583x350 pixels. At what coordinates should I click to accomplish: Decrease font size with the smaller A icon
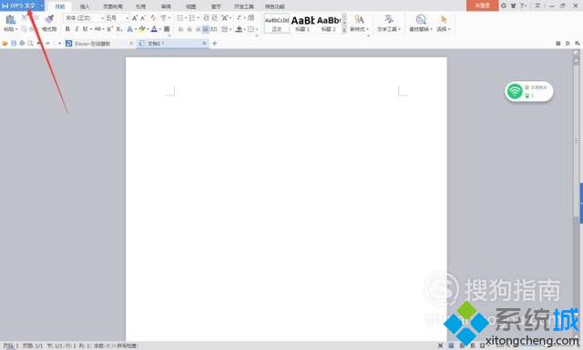(x=143, y=18)
